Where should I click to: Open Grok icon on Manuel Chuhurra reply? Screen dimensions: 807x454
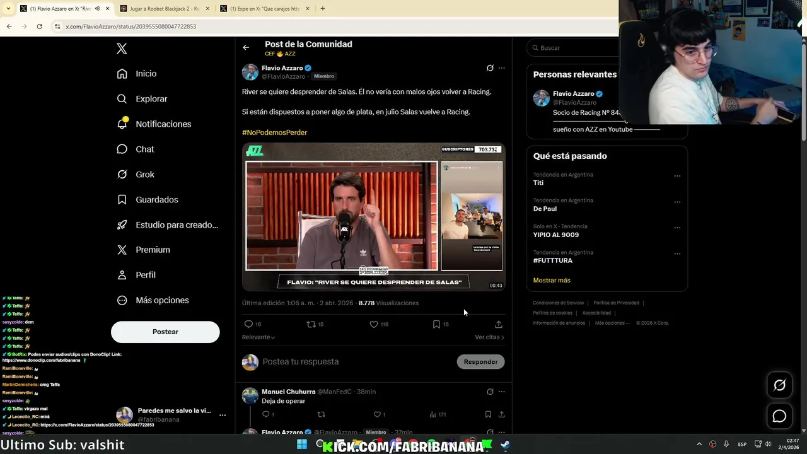490,392
